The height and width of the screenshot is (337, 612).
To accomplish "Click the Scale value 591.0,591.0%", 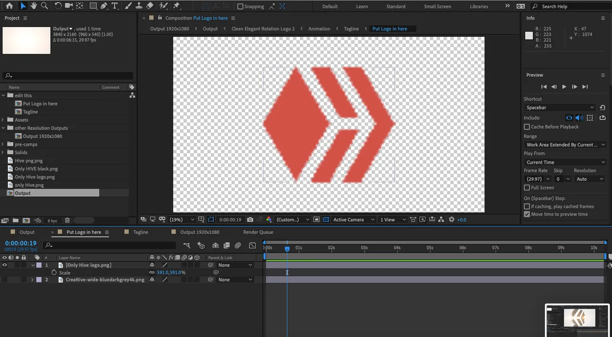I will point(171,272).
